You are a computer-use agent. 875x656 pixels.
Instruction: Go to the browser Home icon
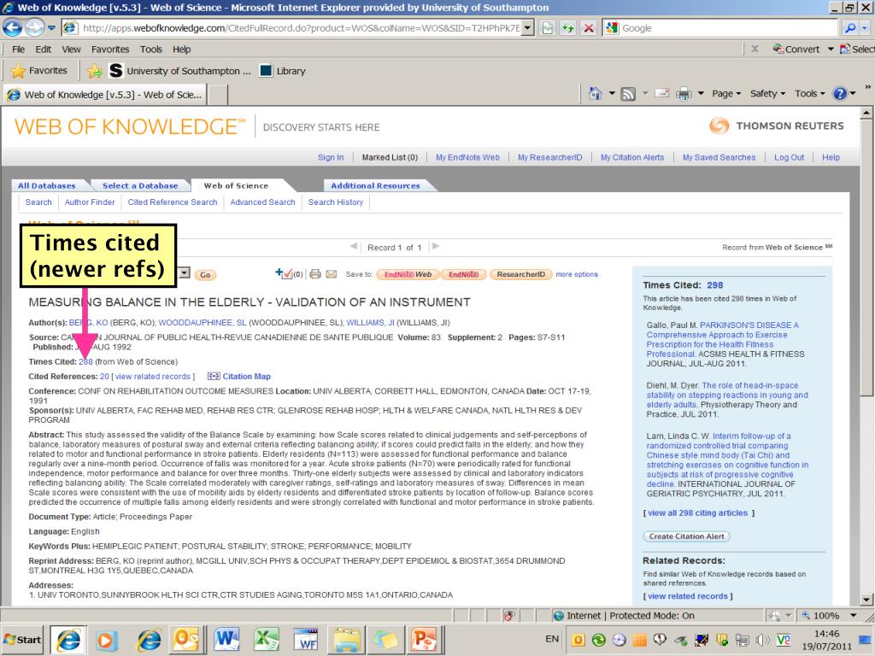coord(596,94)
